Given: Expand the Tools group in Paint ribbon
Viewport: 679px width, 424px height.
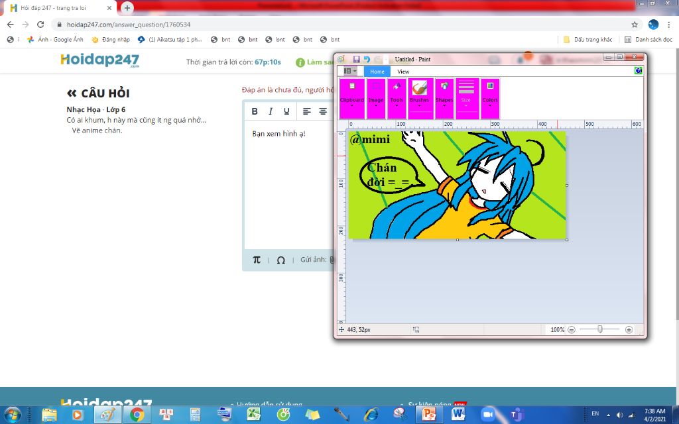Looking at the screenshot, I should 397,99.
